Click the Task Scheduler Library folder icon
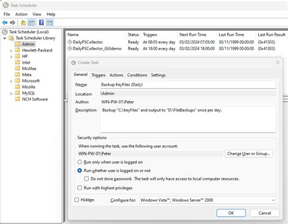This screenshot has width=288, height=224. coord(12,38)
